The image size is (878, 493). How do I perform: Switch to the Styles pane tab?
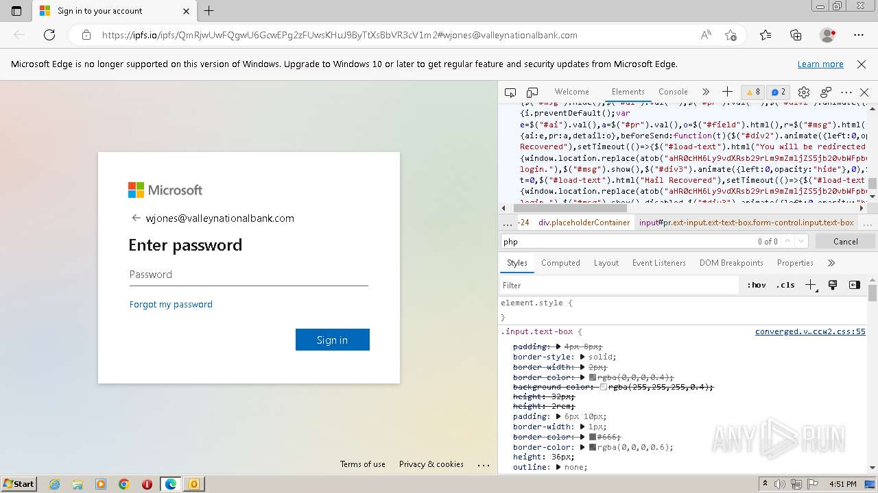[517, 263]
